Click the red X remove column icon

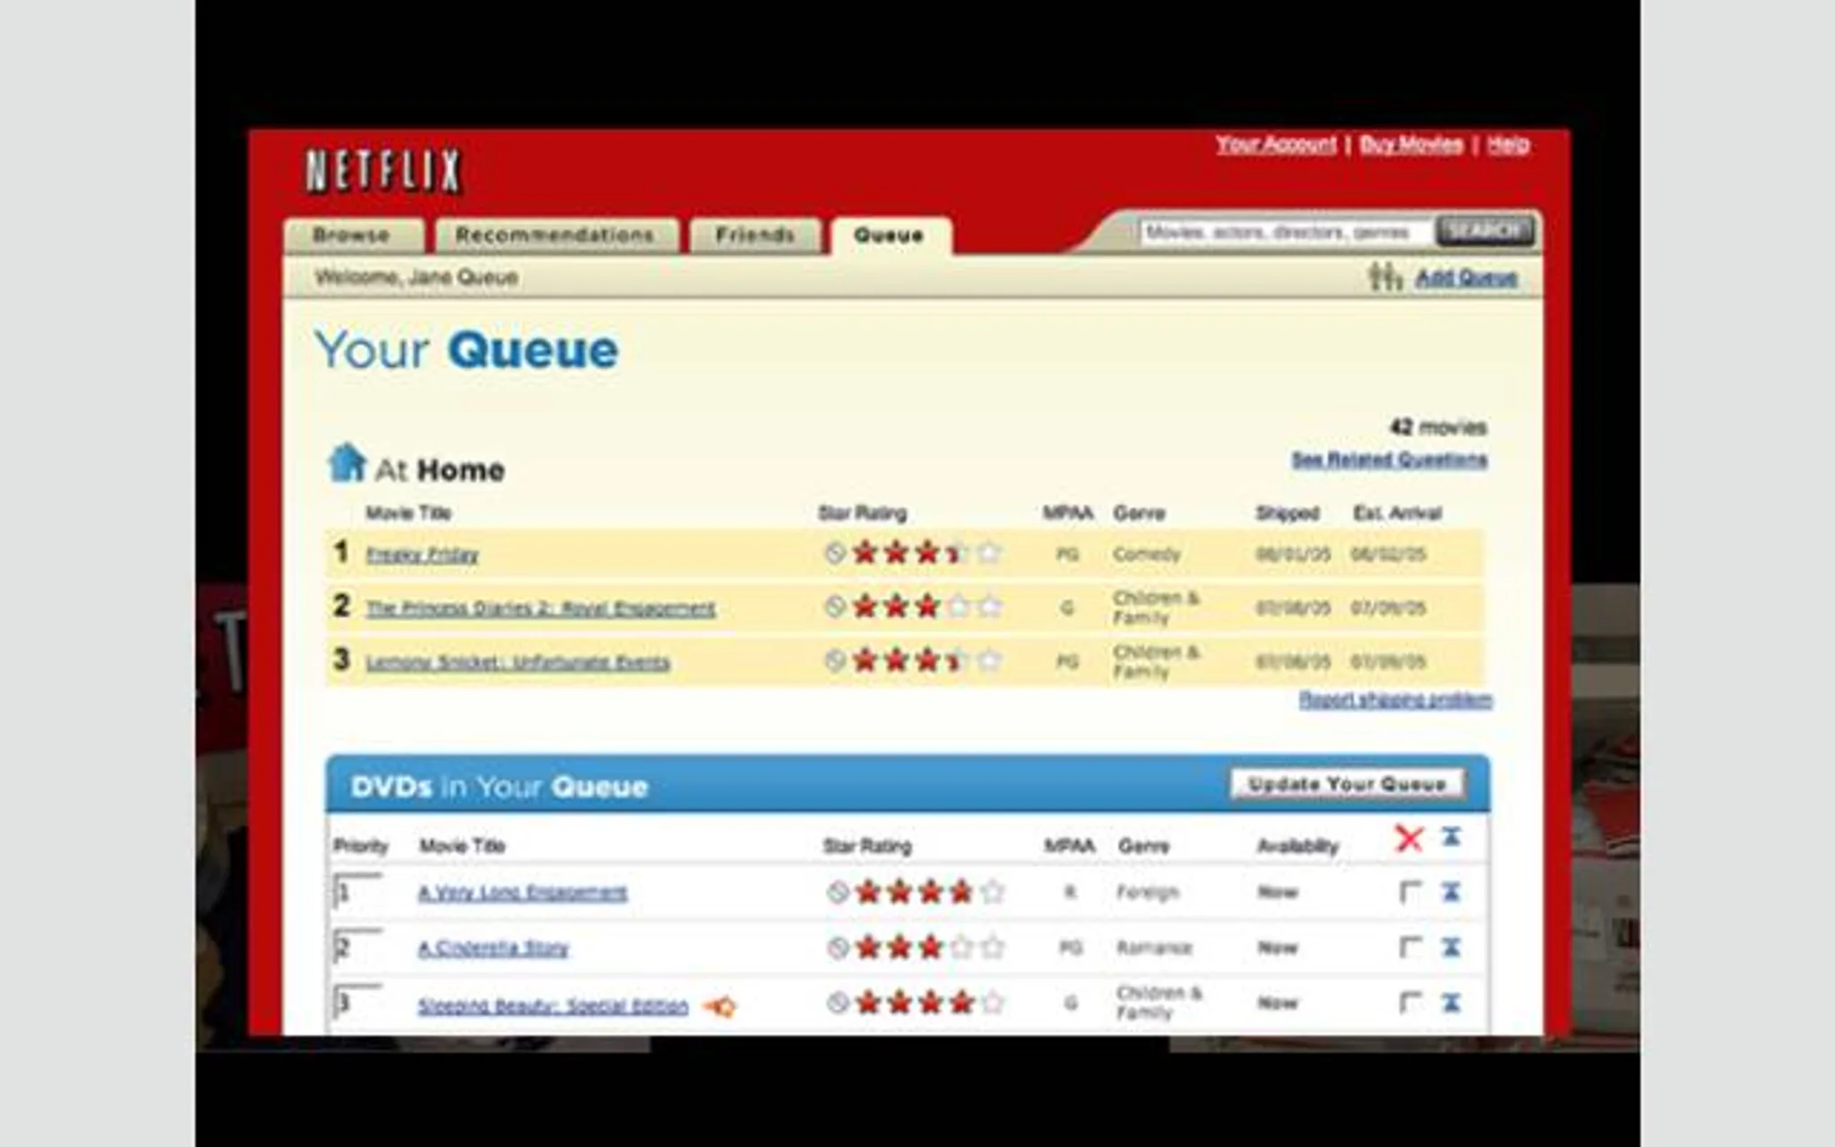tap(1409, 839)
